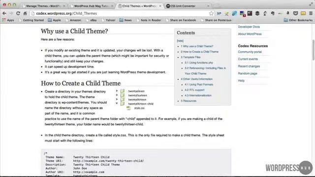Expand the Other Bookmarks folder

tap(298, 20)
